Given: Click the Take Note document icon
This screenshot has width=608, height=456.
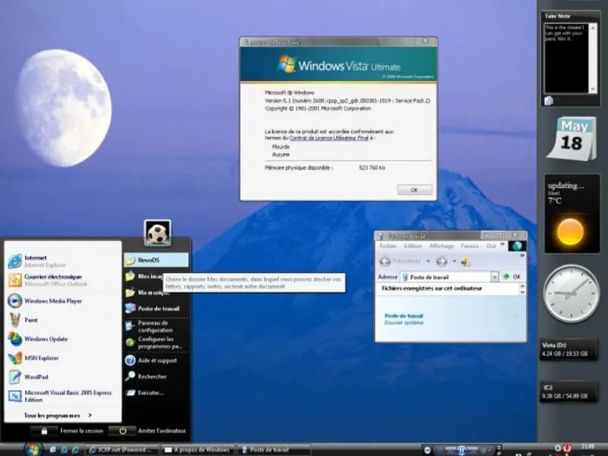Looking at the screenshot, I should [x=549, y=101].
